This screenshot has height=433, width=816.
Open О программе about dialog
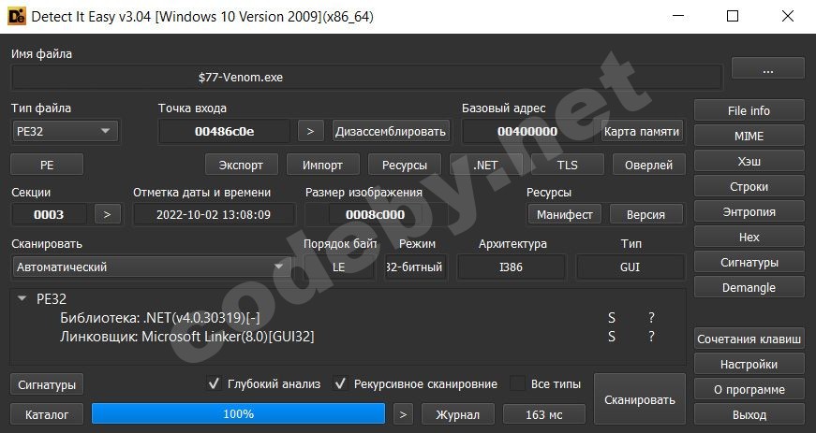click(x=749, y=389)
